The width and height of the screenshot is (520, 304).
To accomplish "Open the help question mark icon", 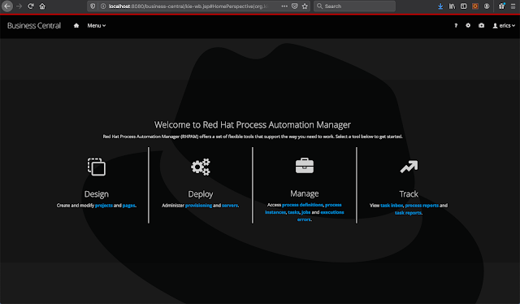I will click(456, 25).
